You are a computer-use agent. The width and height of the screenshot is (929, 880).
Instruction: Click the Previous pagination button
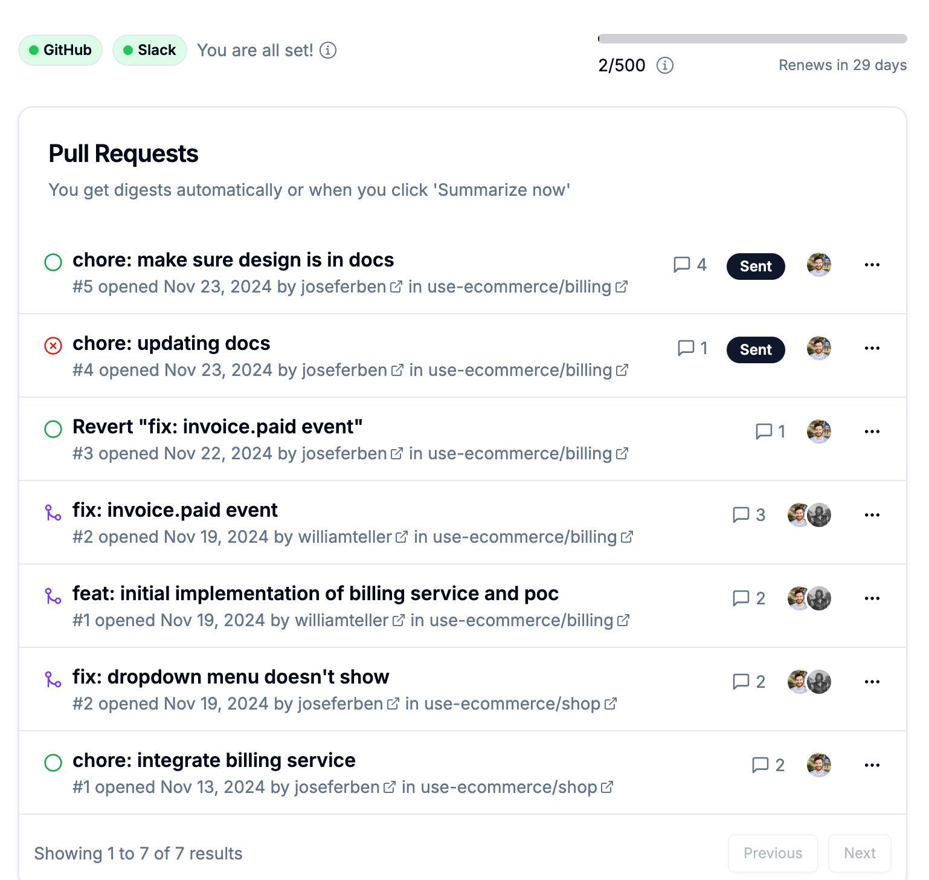click(773, 853)
